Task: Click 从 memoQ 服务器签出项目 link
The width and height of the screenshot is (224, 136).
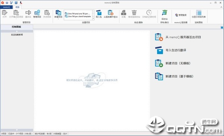Action: 178,37
